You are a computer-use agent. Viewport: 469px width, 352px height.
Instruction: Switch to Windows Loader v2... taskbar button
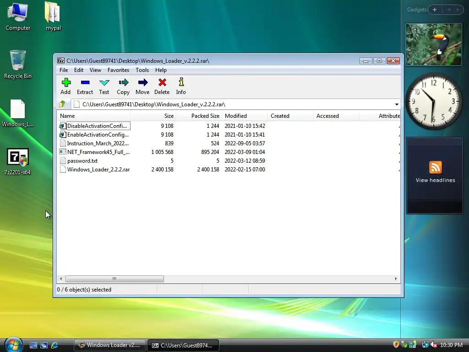(110, 346)
